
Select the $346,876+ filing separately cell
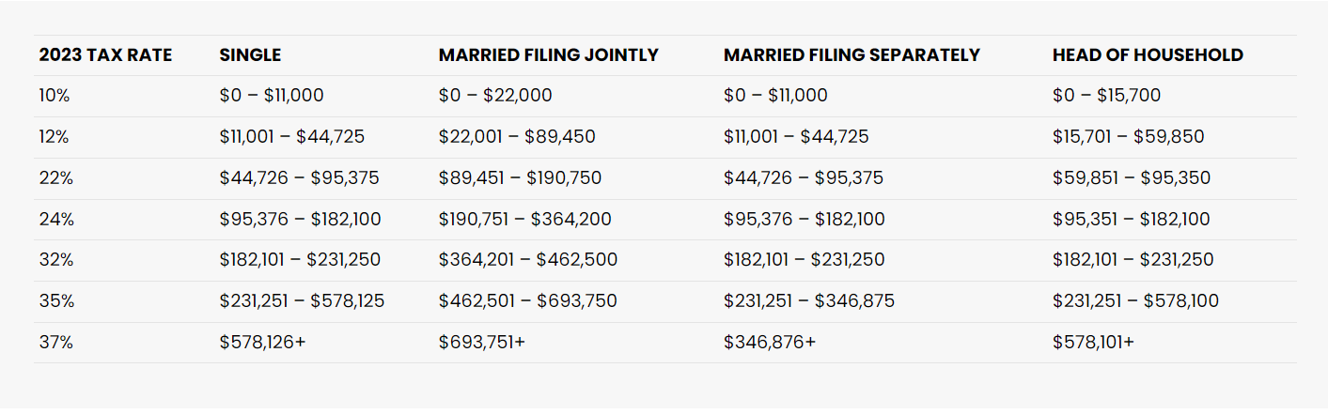pos(769,343)
